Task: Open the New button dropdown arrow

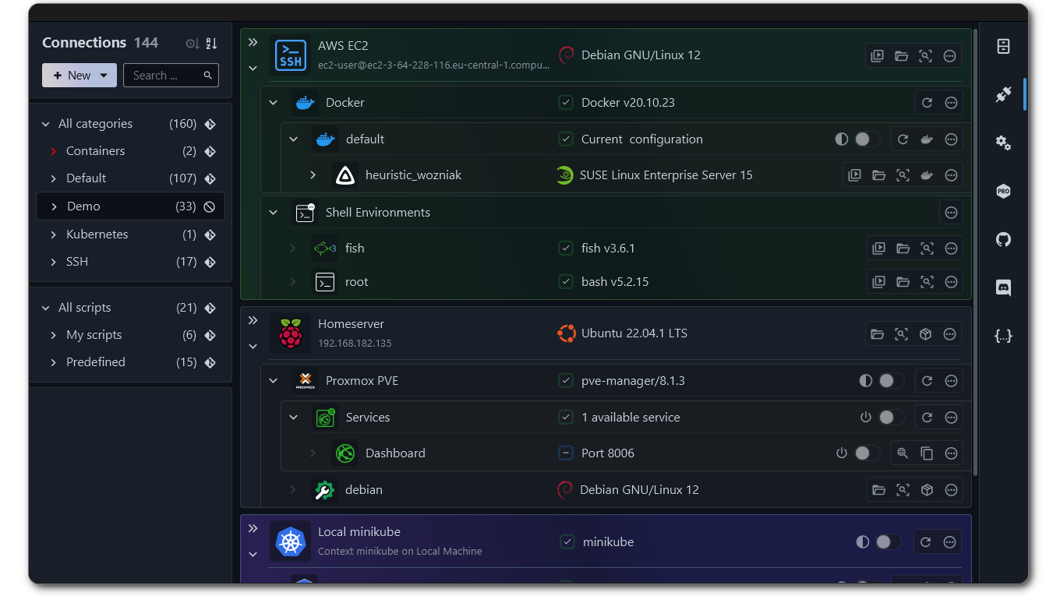Action: (104, 76)
